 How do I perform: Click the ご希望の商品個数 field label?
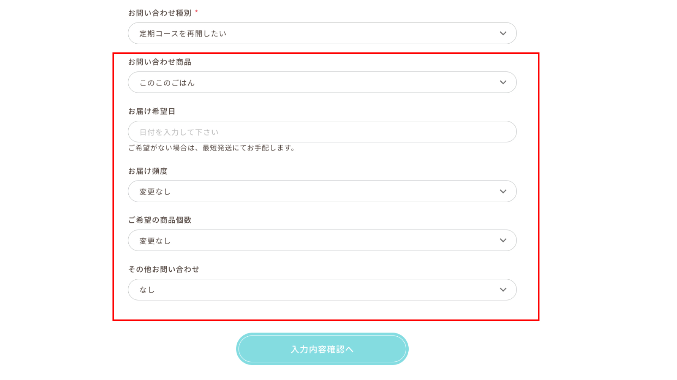pos(160,220)
